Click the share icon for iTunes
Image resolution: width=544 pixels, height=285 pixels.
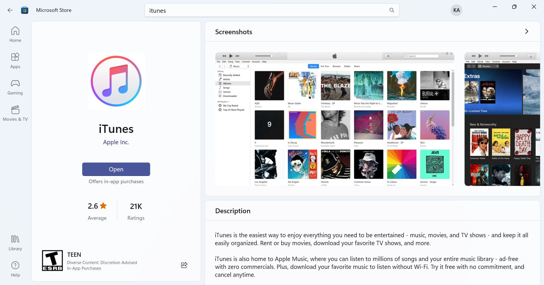coord(184,265)
